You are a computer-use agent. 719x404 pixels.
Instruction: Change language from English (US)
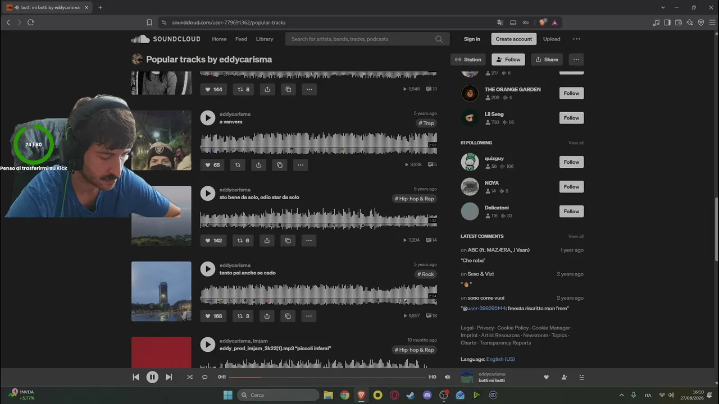click(x=500, y=359)
